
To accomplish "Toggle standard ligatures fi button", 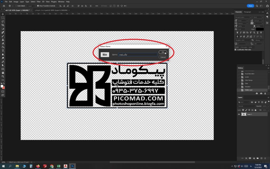I will tap(237, 36).
